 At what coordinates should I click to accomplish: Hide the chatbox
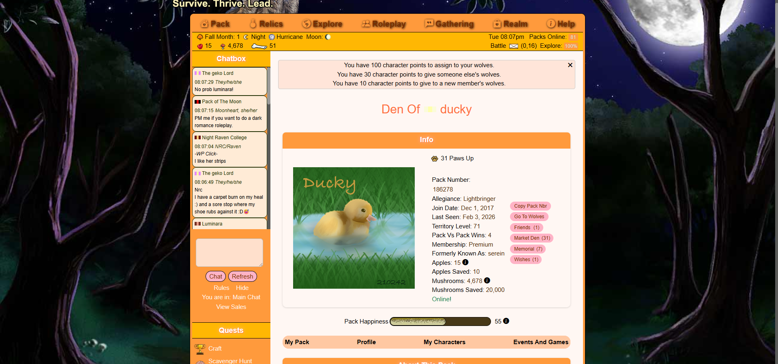tap(242, 288)
